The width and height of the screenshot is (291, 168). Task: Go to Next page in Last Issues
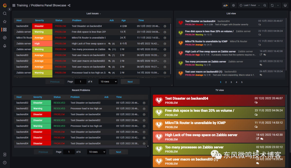click(x=130, y=82)
